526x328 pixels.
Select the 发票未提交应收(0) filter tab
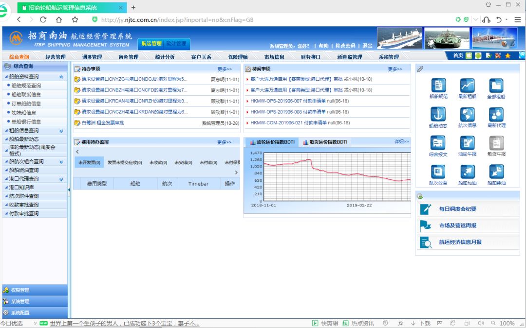click(x=125, y=162)
